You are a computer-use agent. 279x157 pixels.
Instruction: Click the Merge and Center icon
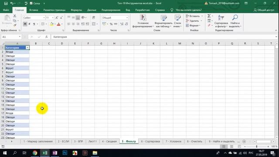point(94,24)
